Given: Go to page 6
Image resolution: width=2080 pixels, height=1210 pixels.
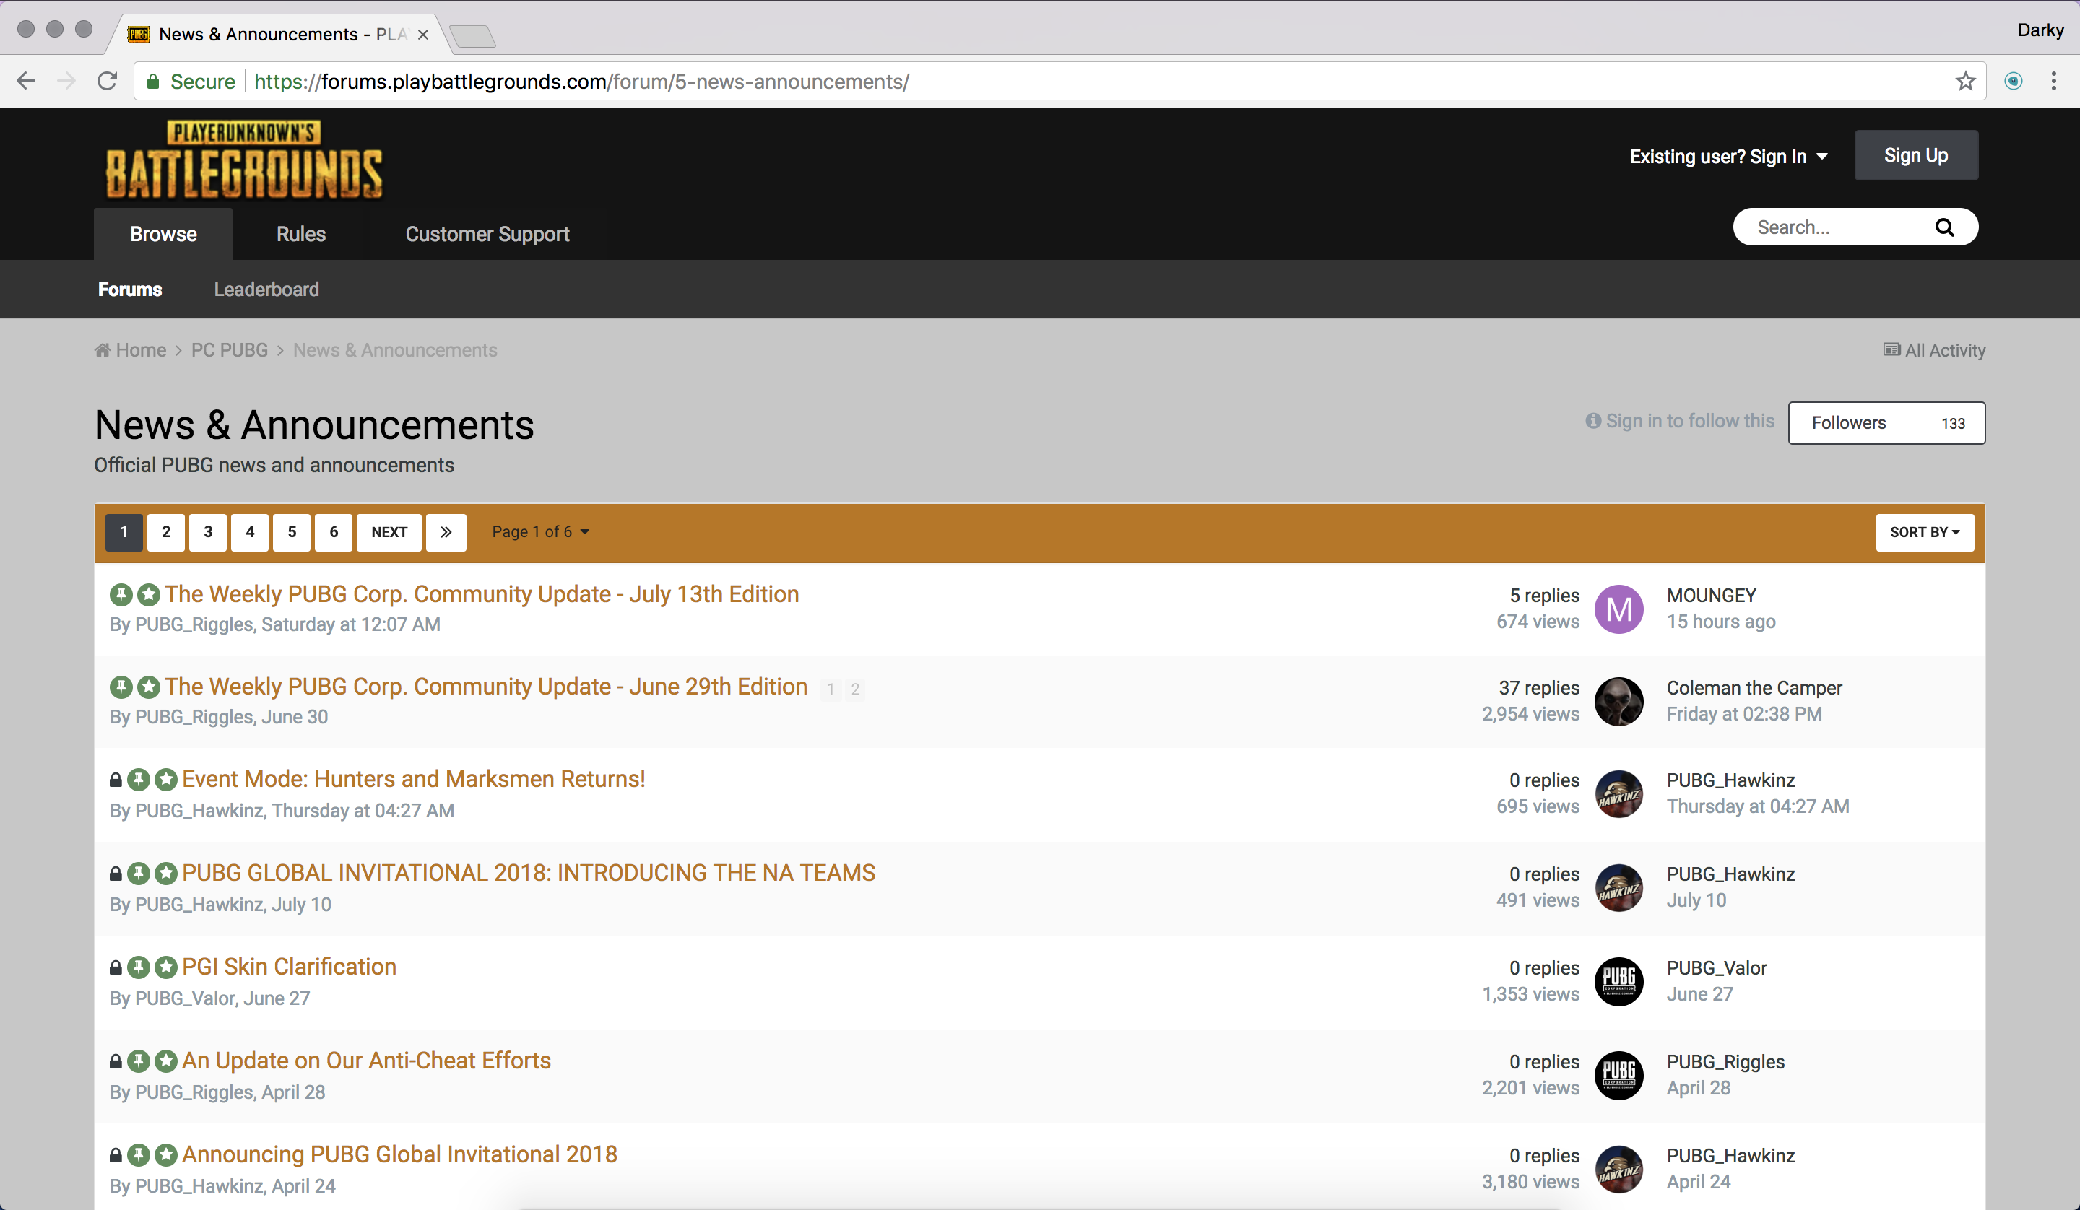Looking at the screenshot, I should point(334,532).
